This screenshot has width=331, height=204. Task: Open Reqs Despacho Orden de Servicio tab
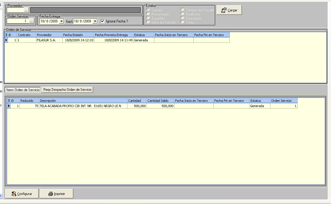67,90
